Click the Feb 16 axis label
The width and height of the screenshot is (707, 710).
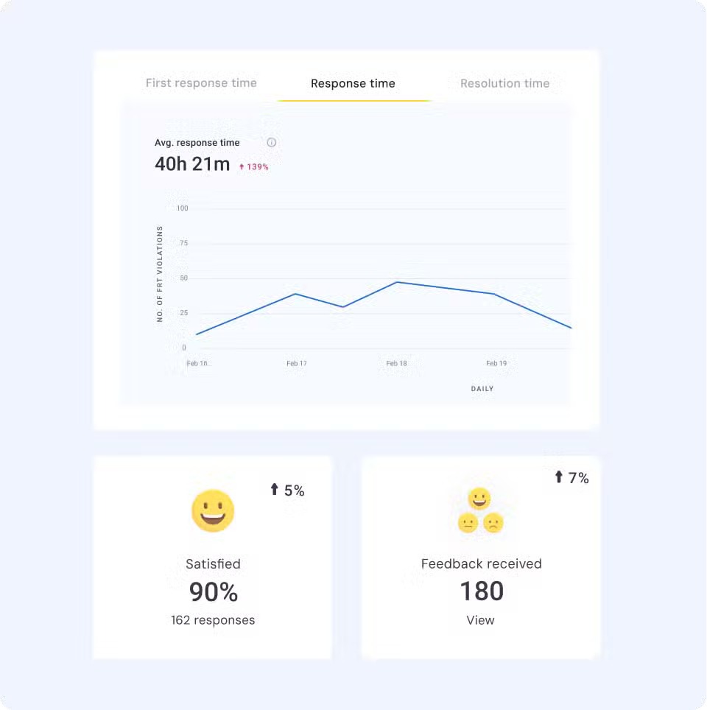tap(198, 363)
